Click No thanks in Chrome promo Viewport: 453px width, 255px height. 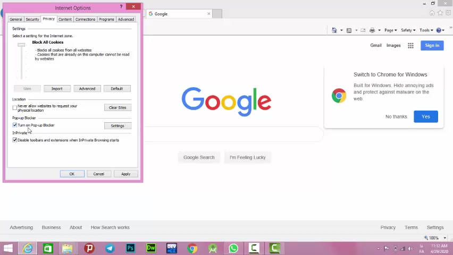tap(396, 116)
